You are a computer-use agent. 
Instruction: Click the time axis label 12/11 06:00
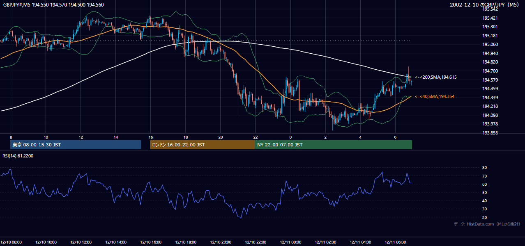[x=395, y=242]
